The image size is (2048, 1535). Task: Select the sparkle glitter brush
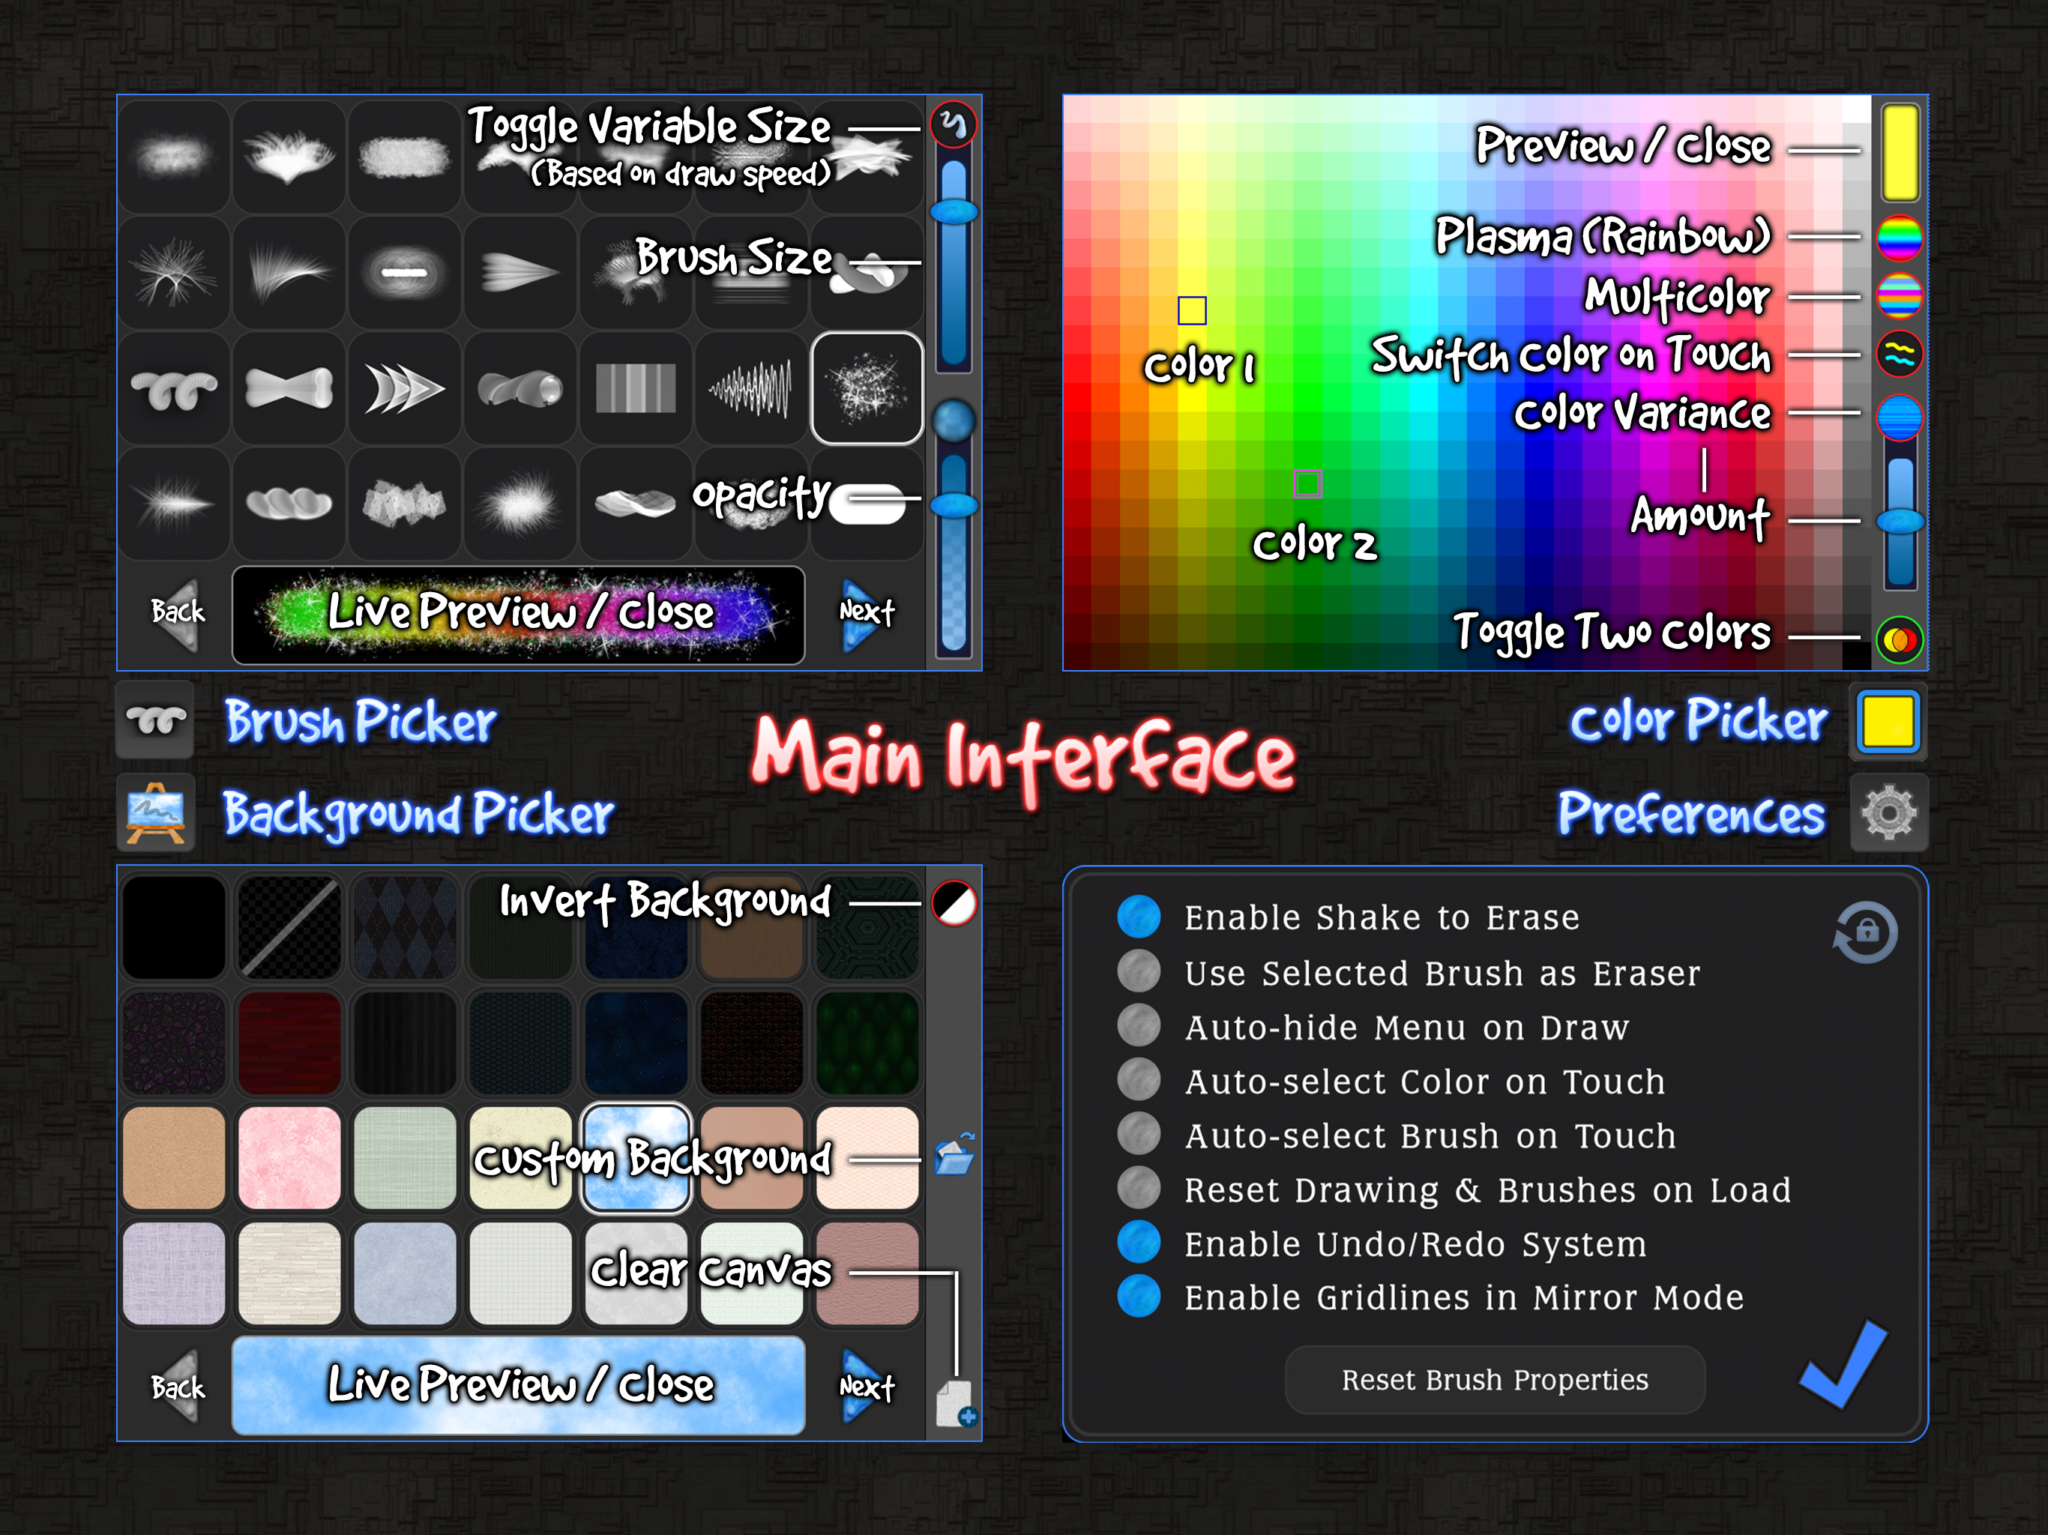pos(867,388)
